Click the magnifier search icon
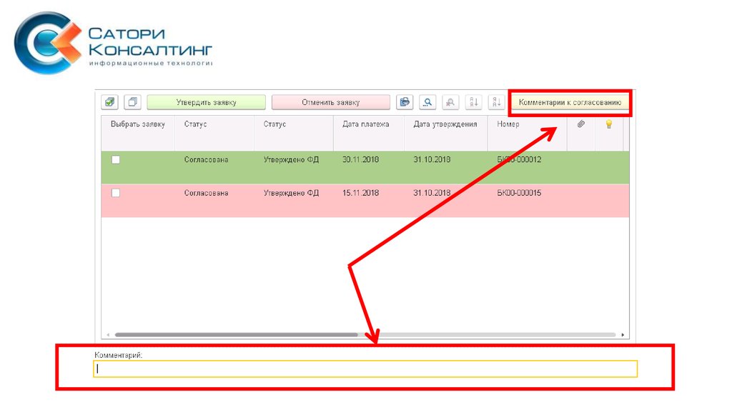 pos(427,102)
